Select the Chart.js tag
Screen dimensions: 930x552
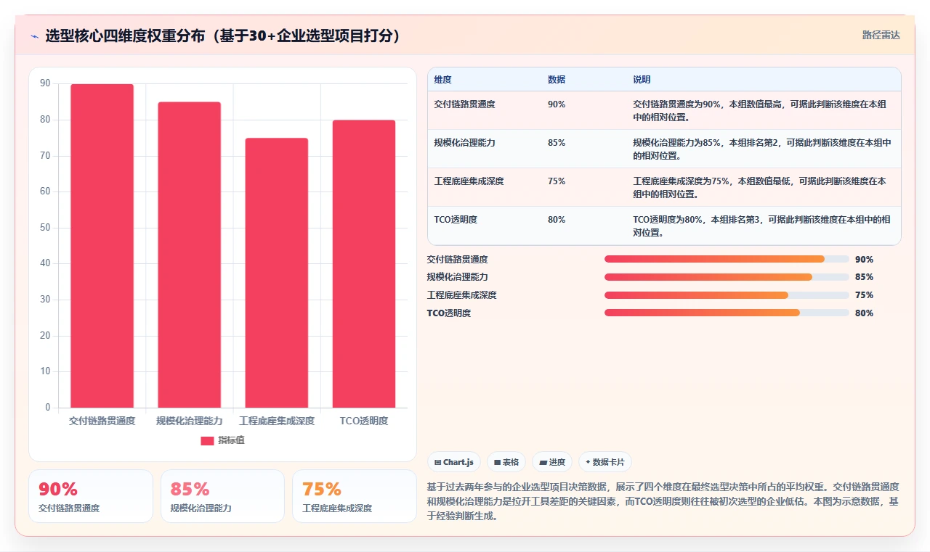[453, 462]
